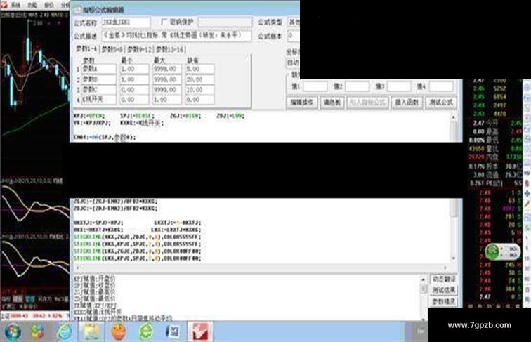Click the 值1 input box

click(x=315, y=86)
